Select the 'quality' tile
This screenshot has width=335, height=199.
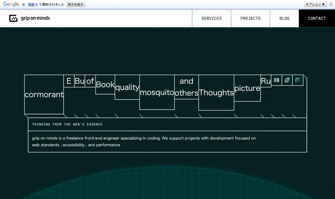click(127, 87)
